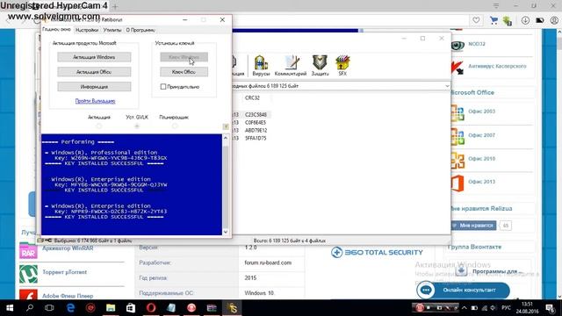Open Task View on the taskbar
Screen dimensions: 562x316
coord(49,308)
